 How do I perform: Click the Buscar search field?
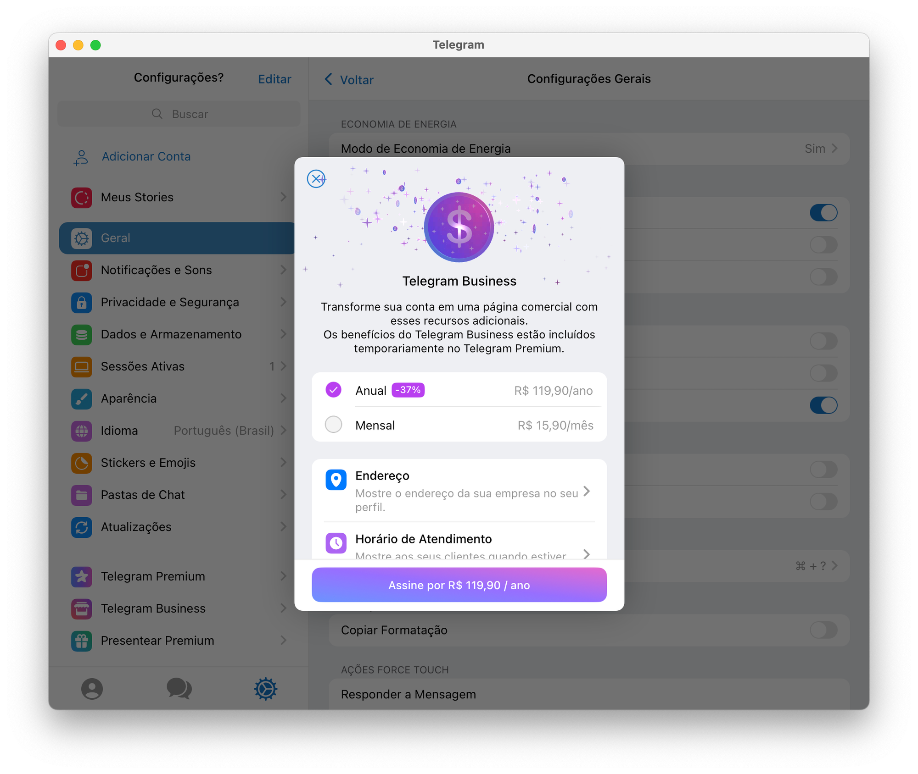179,114
